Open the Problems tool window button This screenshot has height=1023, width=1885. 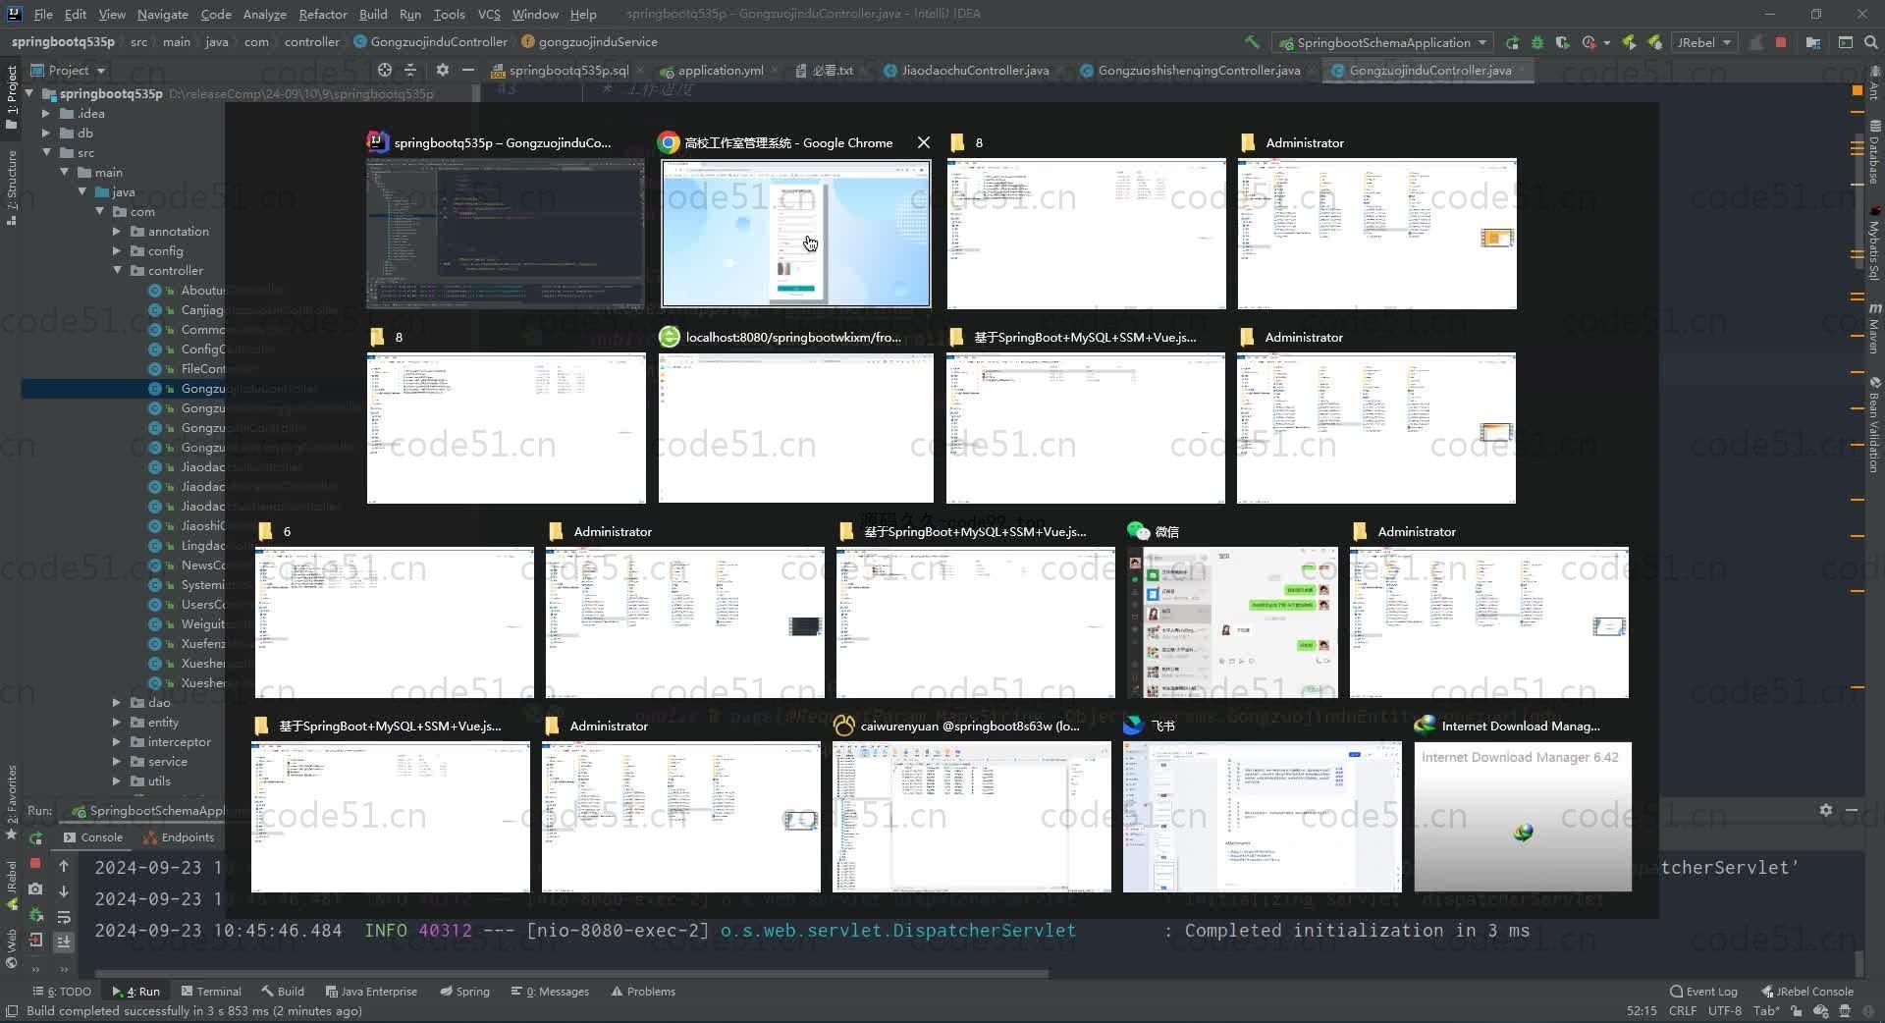point(643,991)
